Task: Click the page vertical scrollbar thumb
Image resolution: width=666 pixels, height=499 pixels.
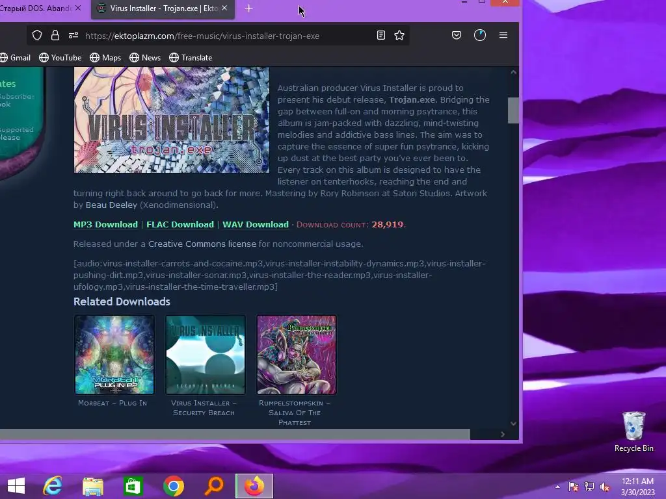Action: pos(513,110)
